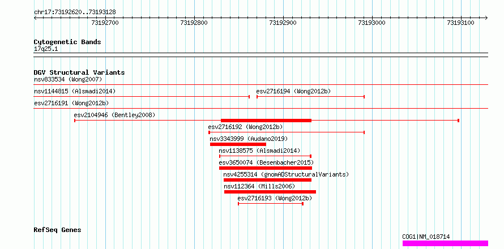Select variant label nsv4255314 (gnomADStructuralVariants)
Image resolution: width=504 pixels, height=249 pixels.
pos(286,174)
